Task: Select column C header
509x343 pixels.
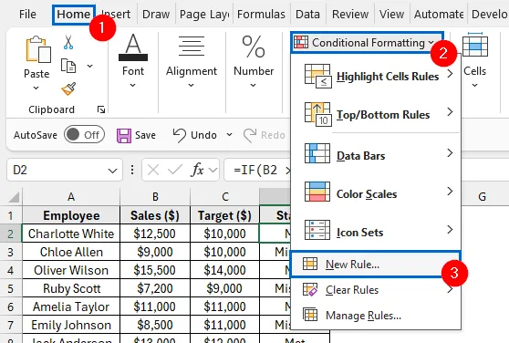Action: pyautogui.click(x=225, y=197)
